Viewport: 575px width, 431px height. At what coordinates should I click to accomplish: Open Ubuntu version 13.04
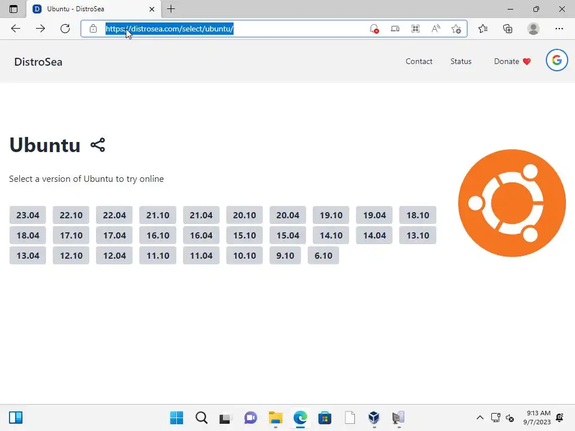(x=28, y=255)
